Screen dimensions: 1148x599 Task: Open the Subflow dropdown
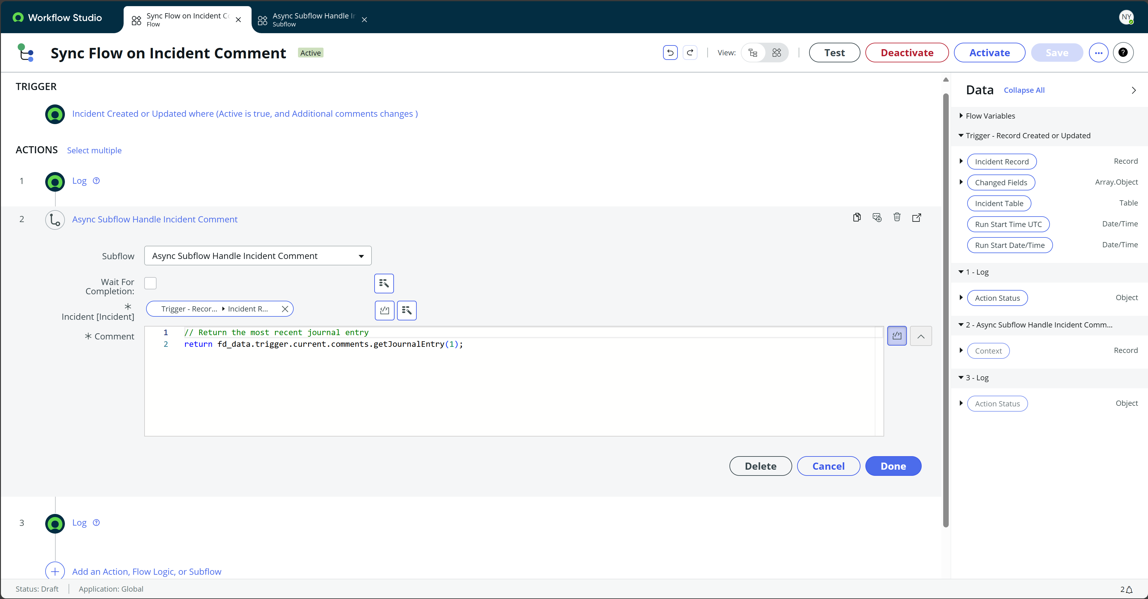[258, 256]
